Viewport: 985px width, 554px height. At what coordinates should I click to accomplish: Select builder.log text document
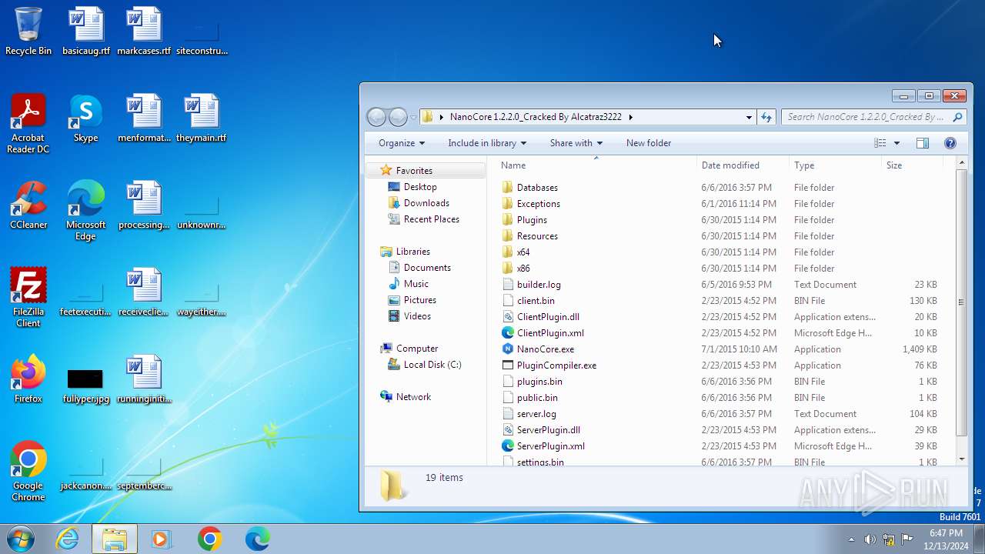click(539, 285)
